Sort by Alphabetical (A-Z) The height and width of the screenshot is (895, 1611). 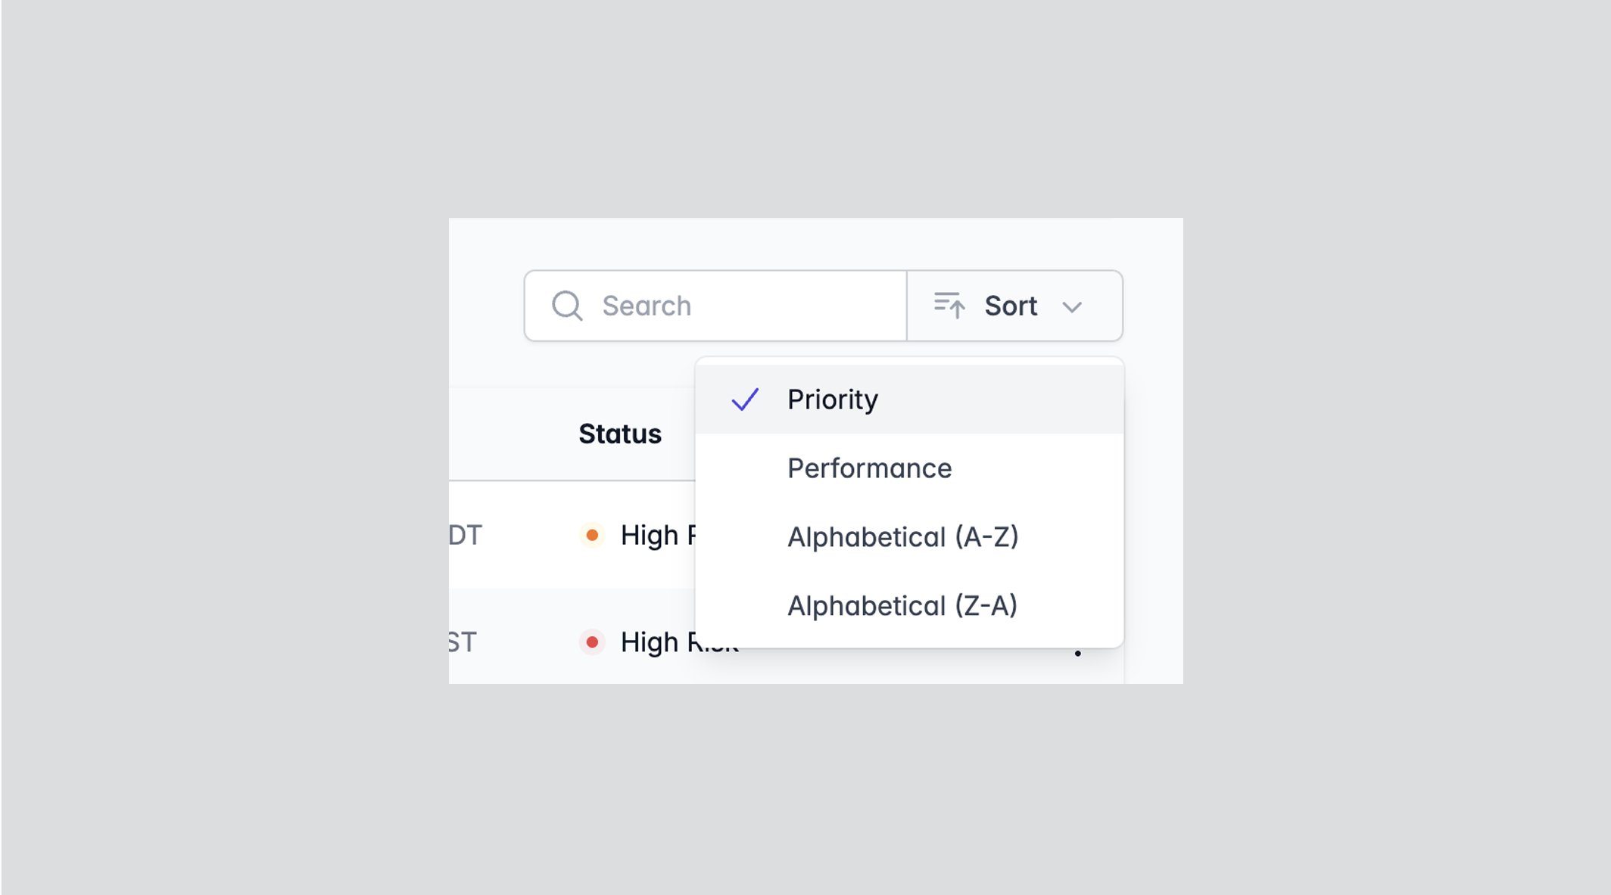point(902,537)
